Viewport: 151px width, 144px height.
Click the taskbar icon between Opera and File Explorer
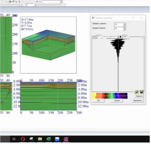pyautogui.click(x=32, y=139)
